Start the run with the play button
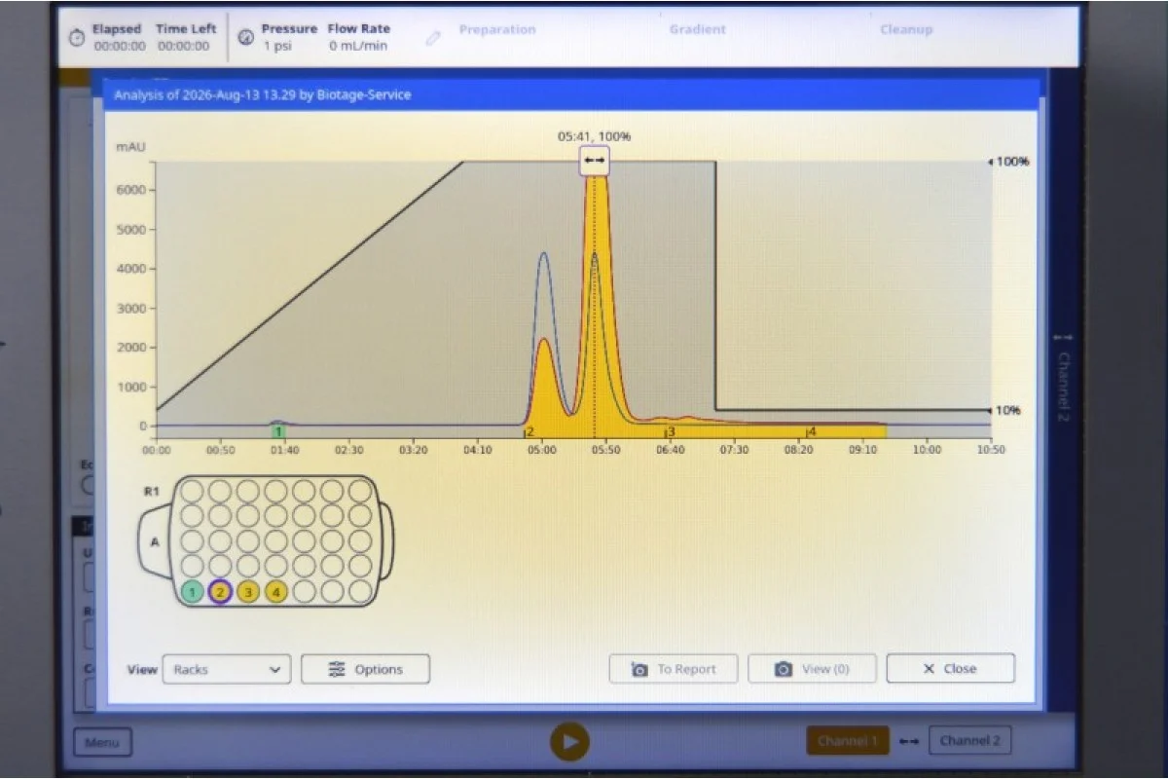Image resolution: width=1168 pixels, height=779 pixels. [x=569, y=742]
